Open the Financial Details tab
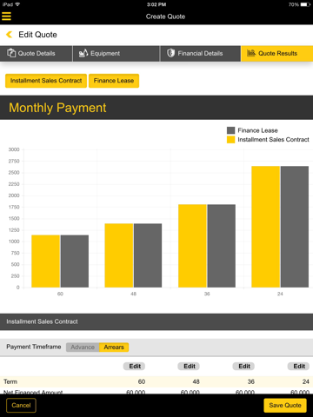This screenshot has width=313, height=417. pyautogui.click(x=200, y=53)
